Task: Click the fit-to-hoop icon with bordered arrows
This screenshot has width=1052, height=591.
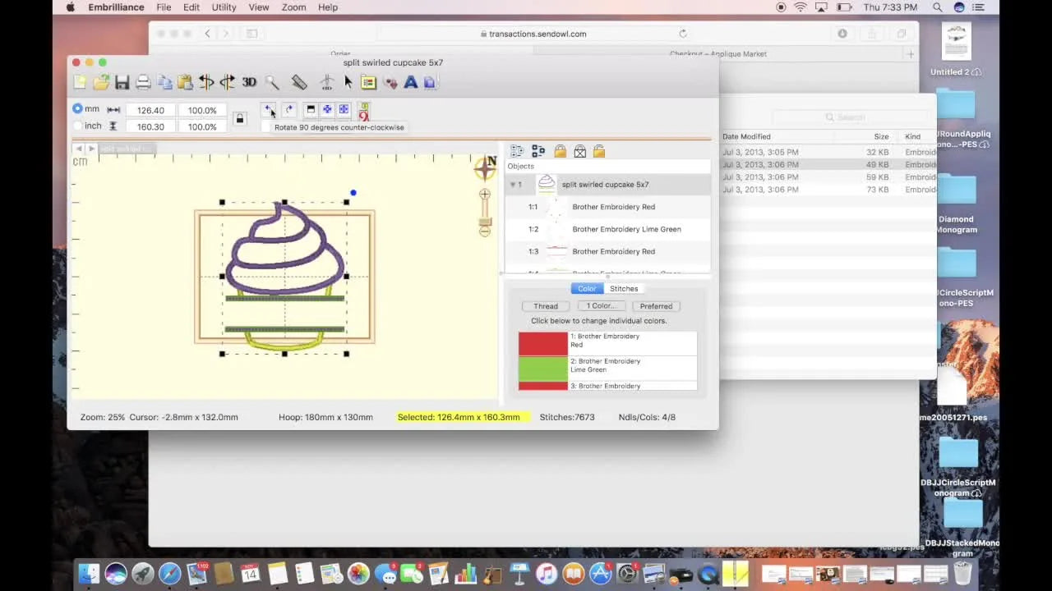Action: click(344, 109)
